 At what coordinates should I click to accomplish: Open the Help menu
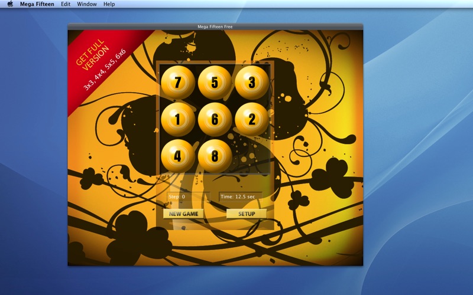point(109,4)
